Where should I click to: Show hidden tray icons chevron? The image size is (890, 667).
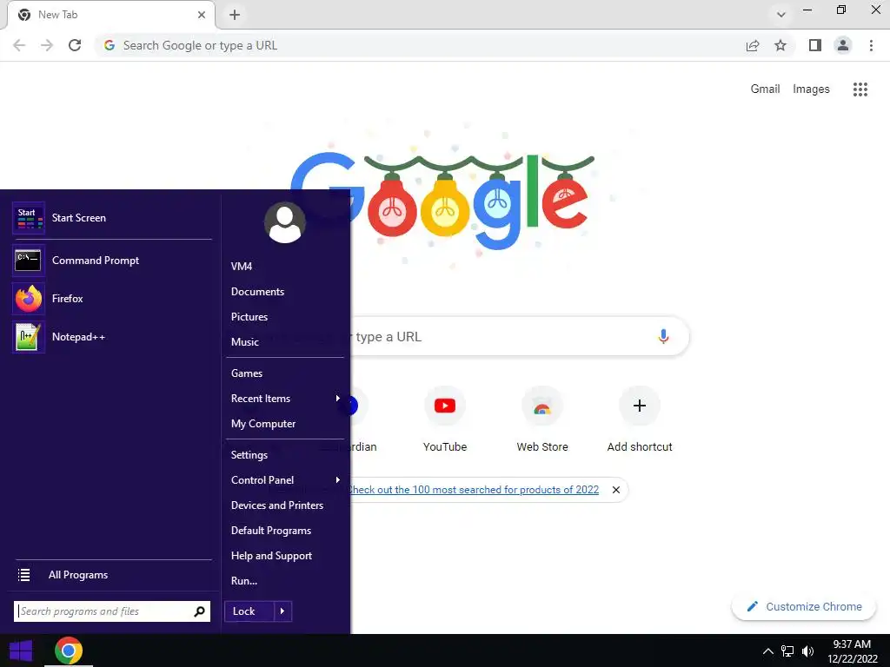coord(768,651)
